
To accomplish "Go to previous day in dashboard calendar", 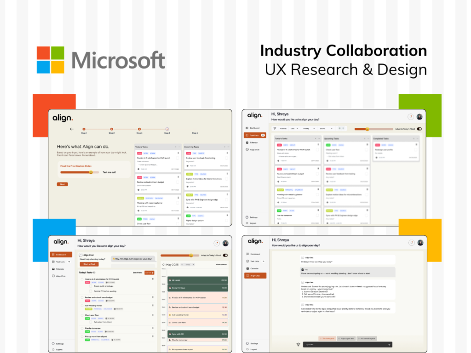I will (x=182, y=264).
